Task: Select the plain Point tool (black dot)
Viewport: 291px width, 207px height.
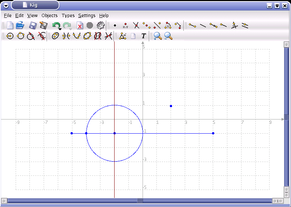Action: (115, 25)
